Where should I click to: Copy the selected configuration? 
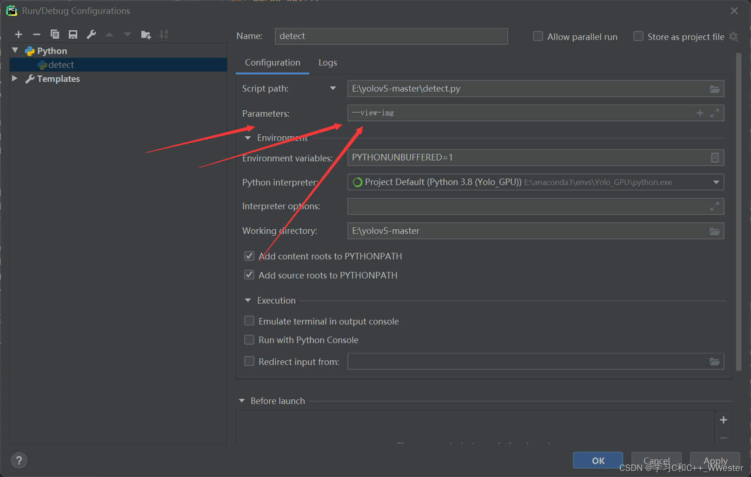coord(55,34)
